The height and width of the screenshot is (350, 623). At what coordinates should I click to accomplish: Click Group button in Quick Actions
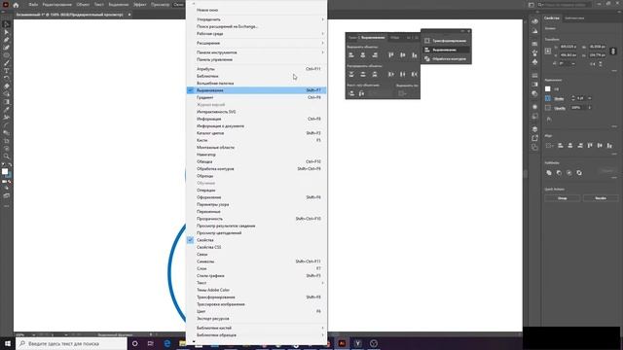pos(563,198)
